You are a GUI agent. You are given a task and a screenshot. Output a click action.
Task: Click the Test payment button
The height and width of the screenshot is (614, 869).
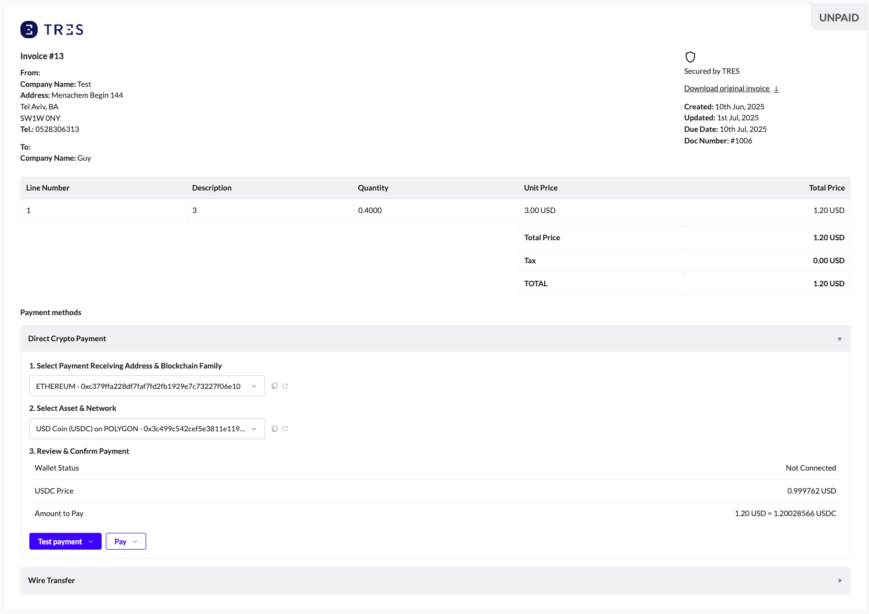click(x=65, y=541)
